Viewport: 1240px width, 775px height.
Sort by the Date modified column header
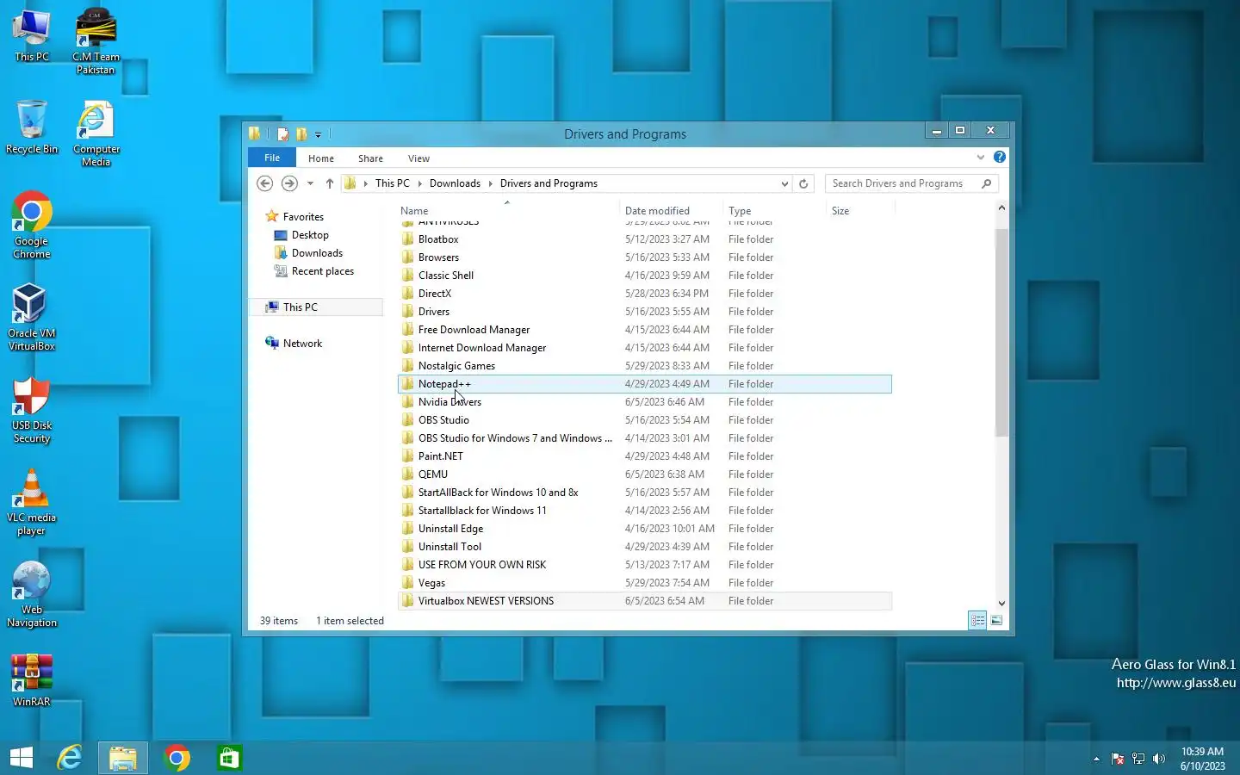tap(671, 210)
